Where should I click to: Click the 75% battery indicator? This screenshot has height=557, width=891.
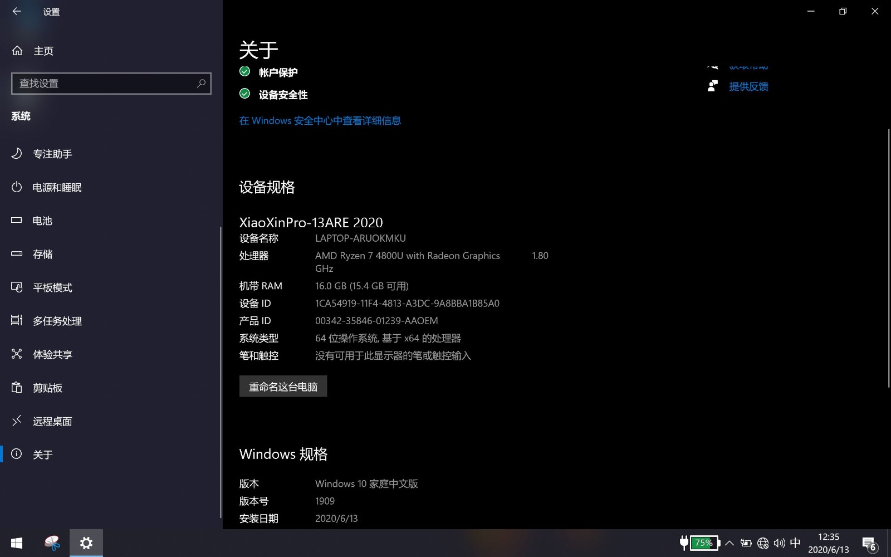[x=704, y=543]
